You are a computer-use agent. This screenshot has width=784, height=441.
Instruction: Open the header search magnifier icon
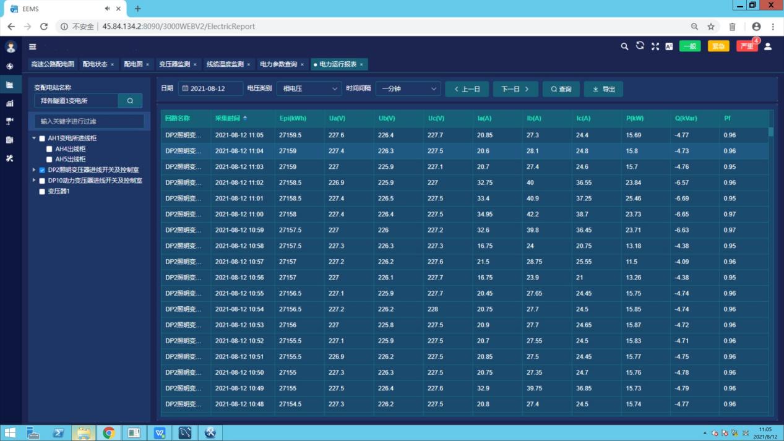[x=624, y=46]
